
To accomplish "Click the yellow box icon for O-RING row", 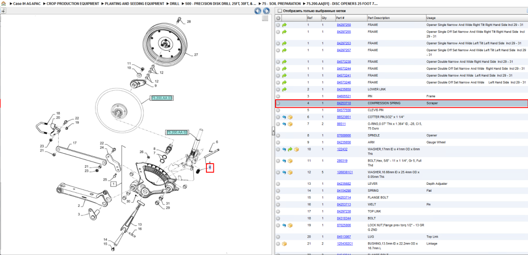I will (x=290, y=124).
